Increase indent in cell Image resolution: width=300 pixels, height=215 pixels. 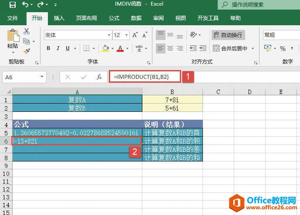[203, 48]
